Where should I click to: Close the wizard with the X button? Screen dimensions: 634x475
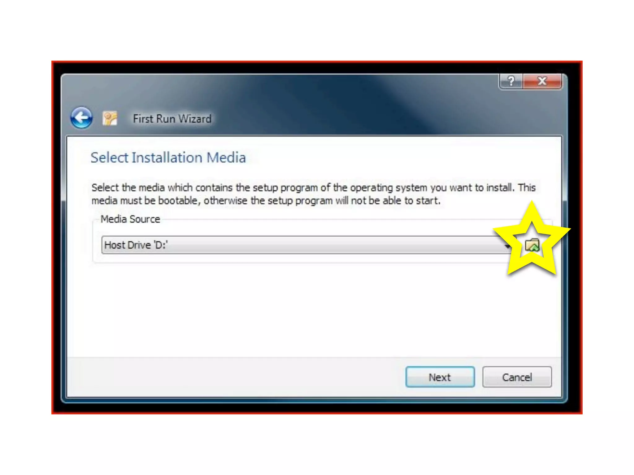(x=542, y=81)
